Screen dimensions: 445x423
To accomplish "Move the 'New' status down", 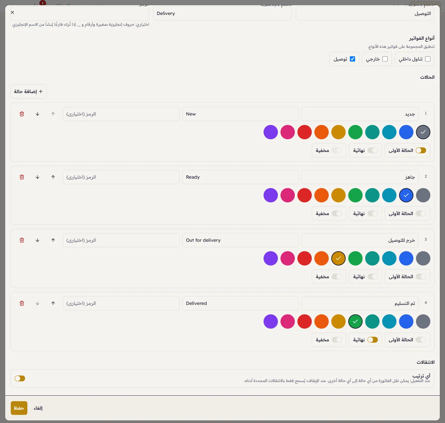I will (37, 114).
